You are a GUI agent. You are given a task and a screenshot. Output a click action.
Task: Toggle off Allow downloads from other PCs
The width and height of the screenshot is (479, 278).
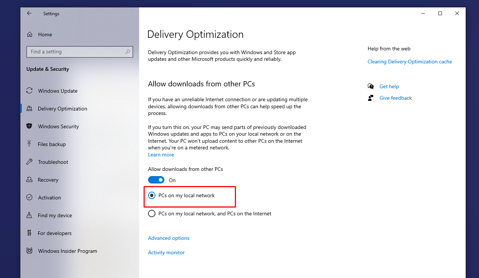156,179
